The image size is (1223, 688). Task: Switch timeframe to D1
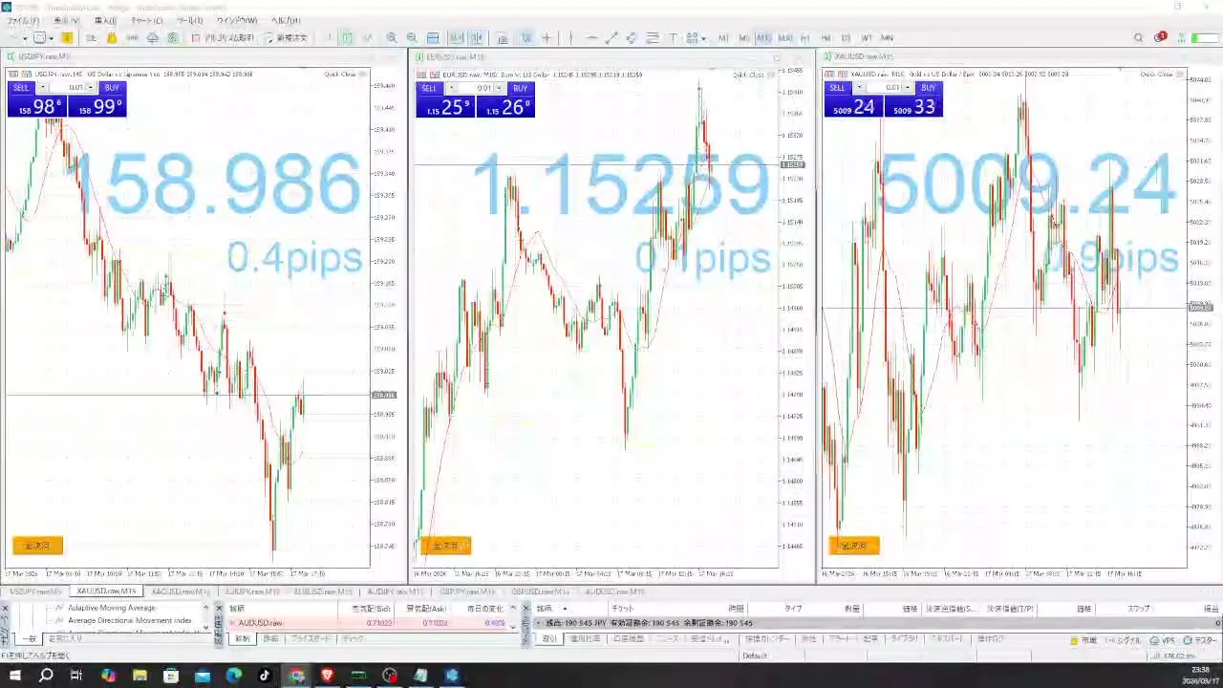pyautogui.click(x=846, y=38)
